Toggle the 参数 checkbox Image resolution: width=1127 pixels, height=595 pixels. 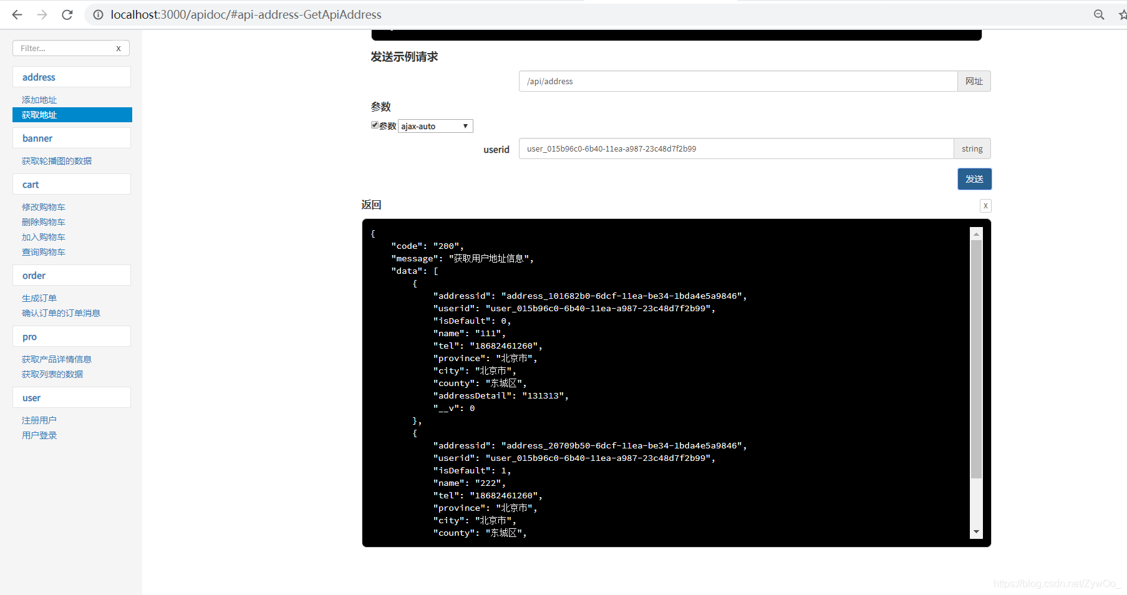[374, 125]
